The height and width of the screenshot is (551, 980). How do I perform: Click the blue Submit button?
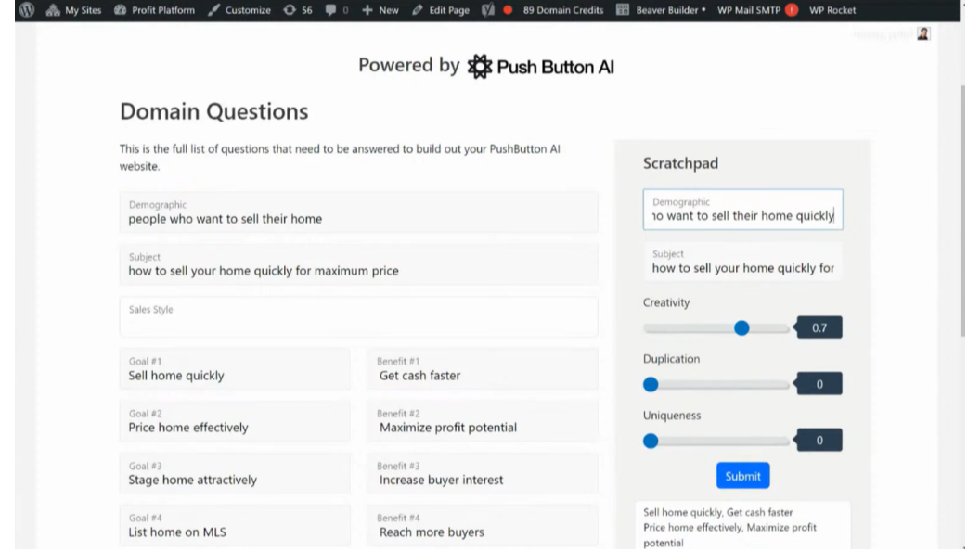tap(742, 476)
